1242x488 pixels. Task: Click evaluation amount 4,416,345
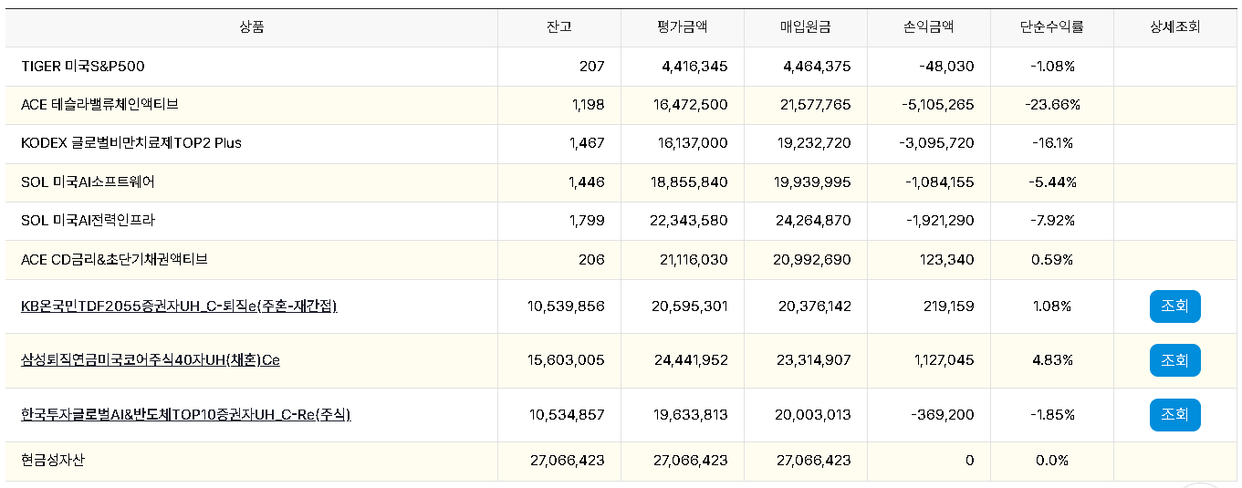[694, 67]
